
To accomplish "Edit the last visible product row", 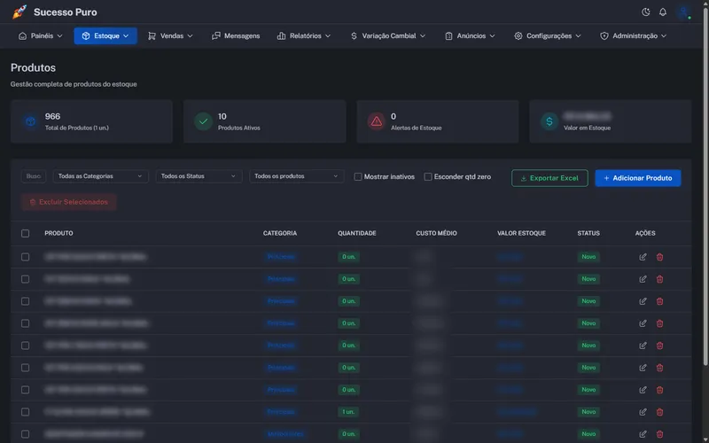I will click(643, 434).
